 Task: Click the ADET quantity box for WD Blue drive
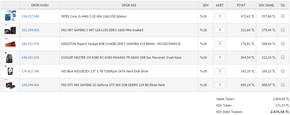click(220, 71)
